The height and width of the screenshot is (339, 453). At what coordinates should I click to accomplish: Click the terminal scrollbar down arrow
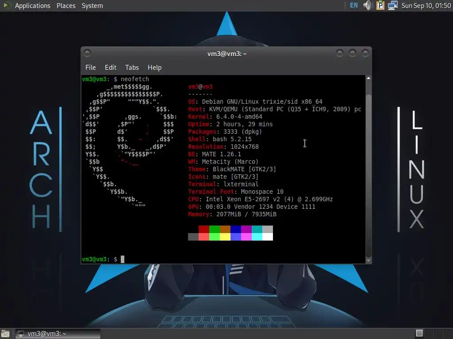coord(369,260)
